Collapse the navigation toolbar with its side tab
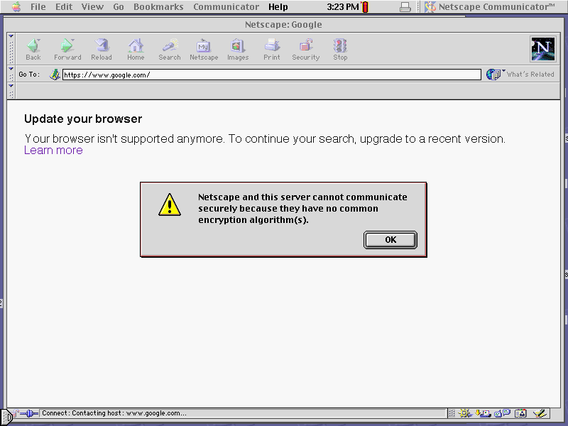The image size is (568, 426). click(10, 48)
